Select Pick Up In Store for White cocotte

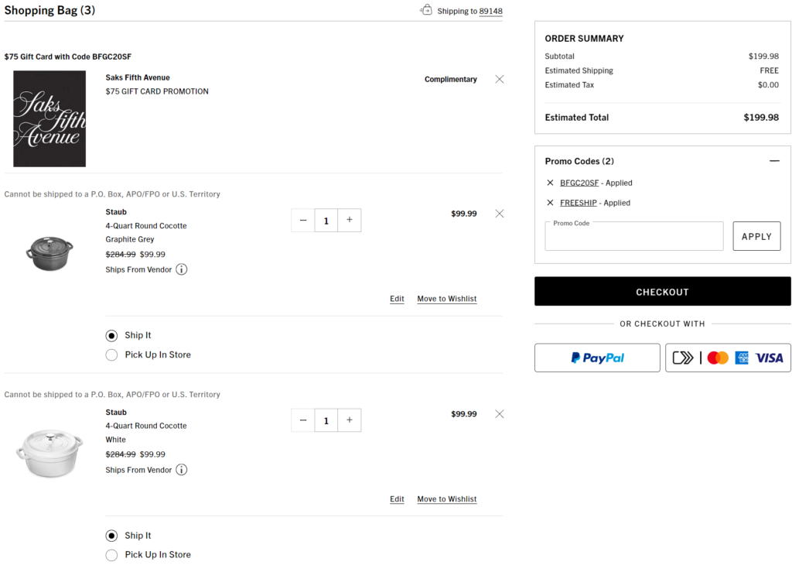[112, 555]
